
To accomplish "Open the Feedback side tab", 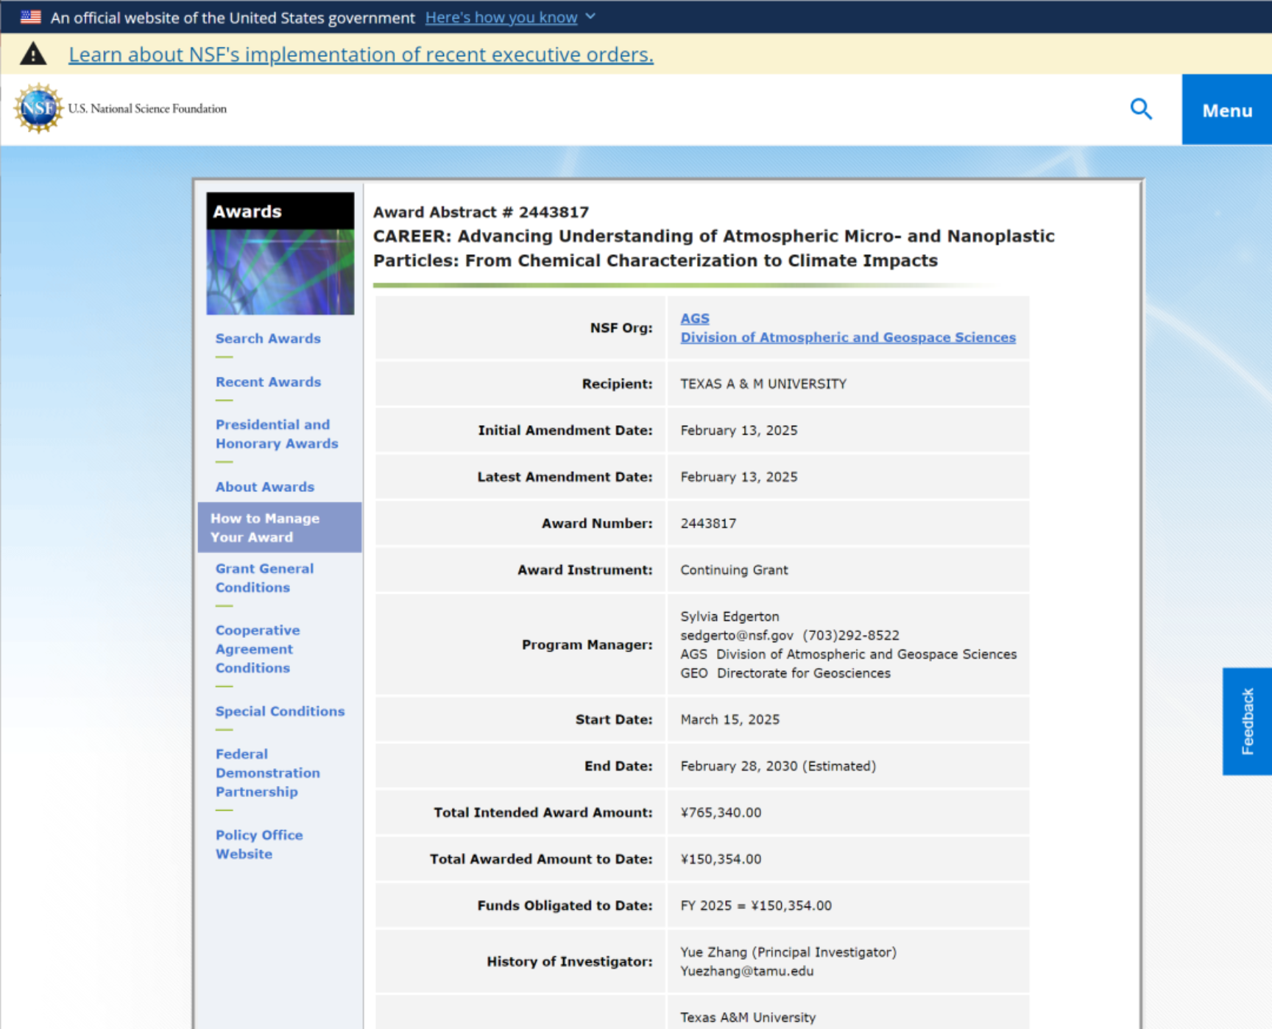I will tap(1247, 720).
